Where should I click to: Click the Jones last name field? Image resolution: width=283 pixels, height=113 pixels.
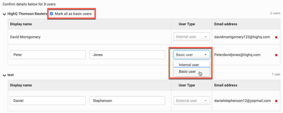click(127, 55)
